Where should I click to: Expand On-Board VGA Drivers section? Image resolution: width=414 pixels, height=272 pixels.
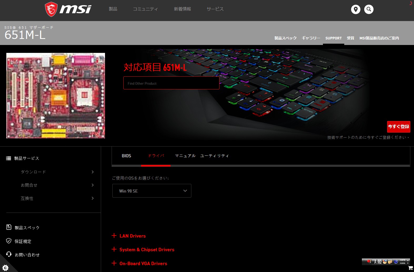pyautogui.click(x=139, y=263)
